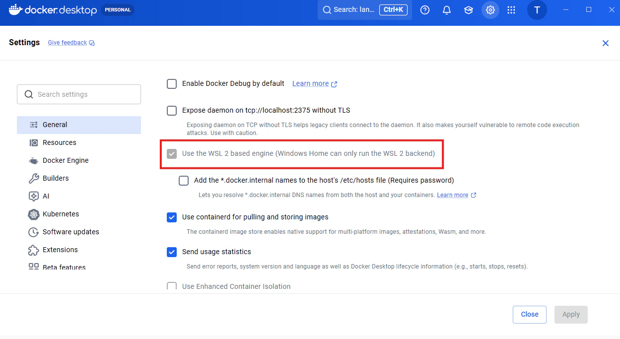
Task: Open Builders settings section
Action: click(x=79, y=179)
